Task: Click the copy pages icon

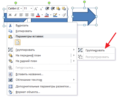Action: pos(10,31)
